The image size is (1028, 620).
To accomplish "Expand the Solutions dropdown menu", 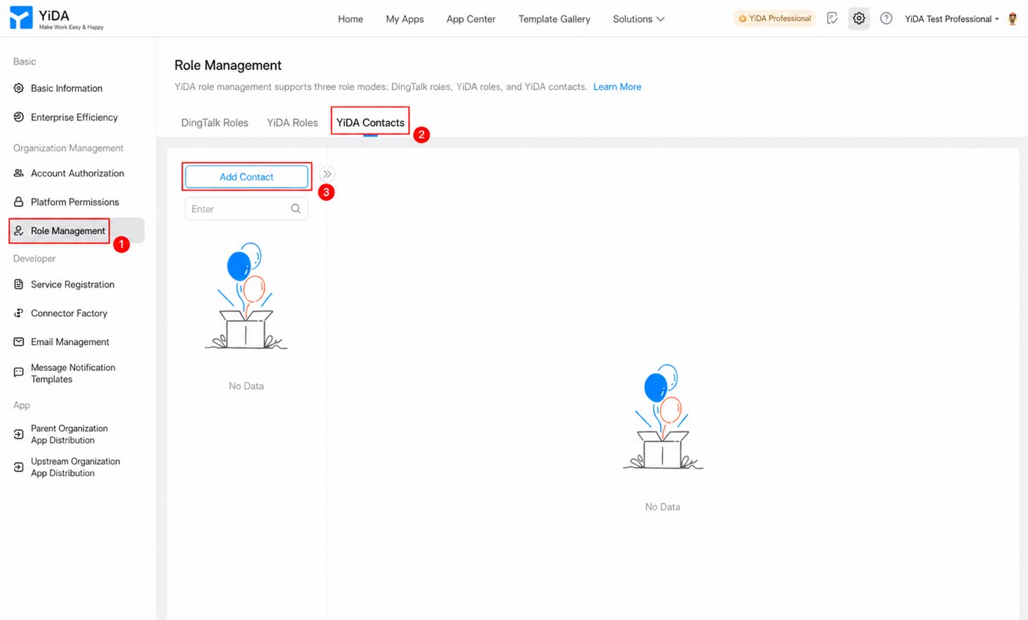I will [x=638, y=19].
